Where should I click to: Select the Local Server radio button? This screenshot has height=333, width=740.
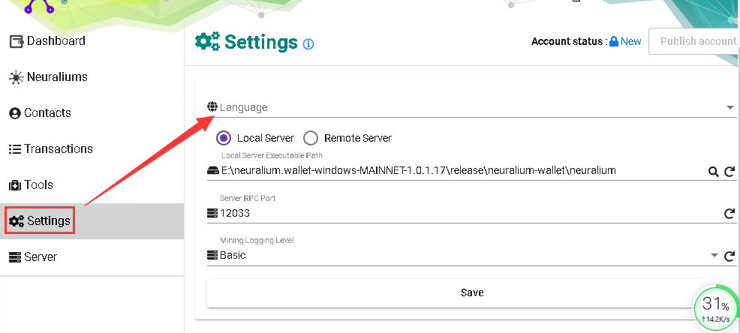coord(223,138)
